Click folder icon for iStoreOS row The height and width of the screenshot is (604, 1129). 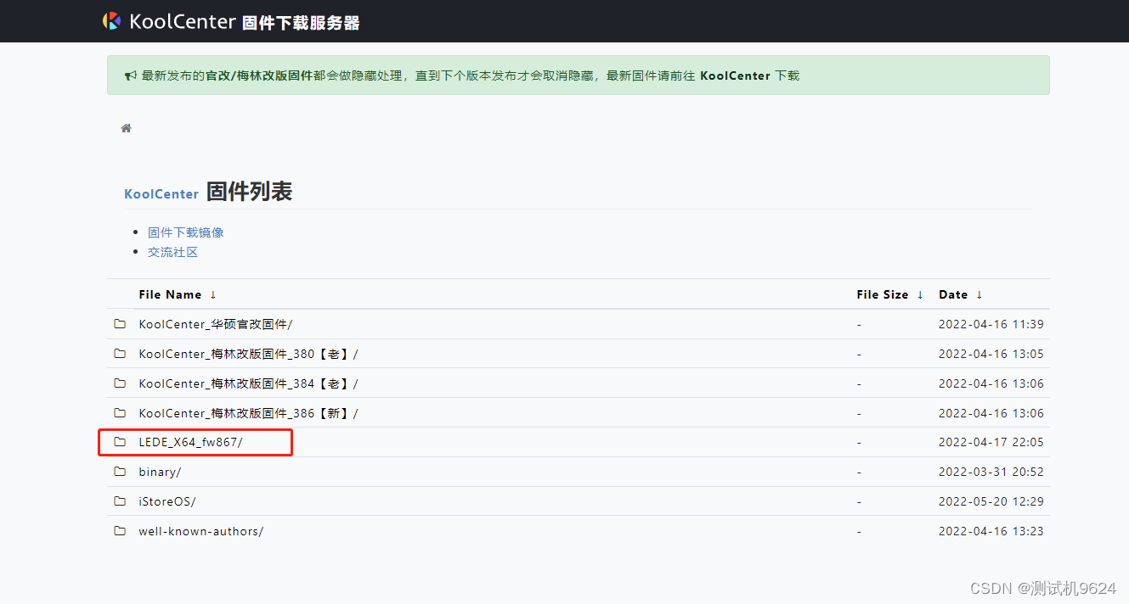120,501
